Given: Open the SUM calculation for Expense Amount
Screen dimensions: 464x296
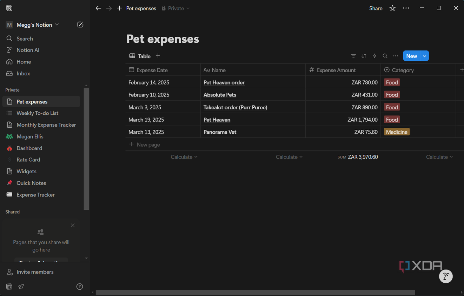Looking at the screenshot, I should click(x=358, y=157).
